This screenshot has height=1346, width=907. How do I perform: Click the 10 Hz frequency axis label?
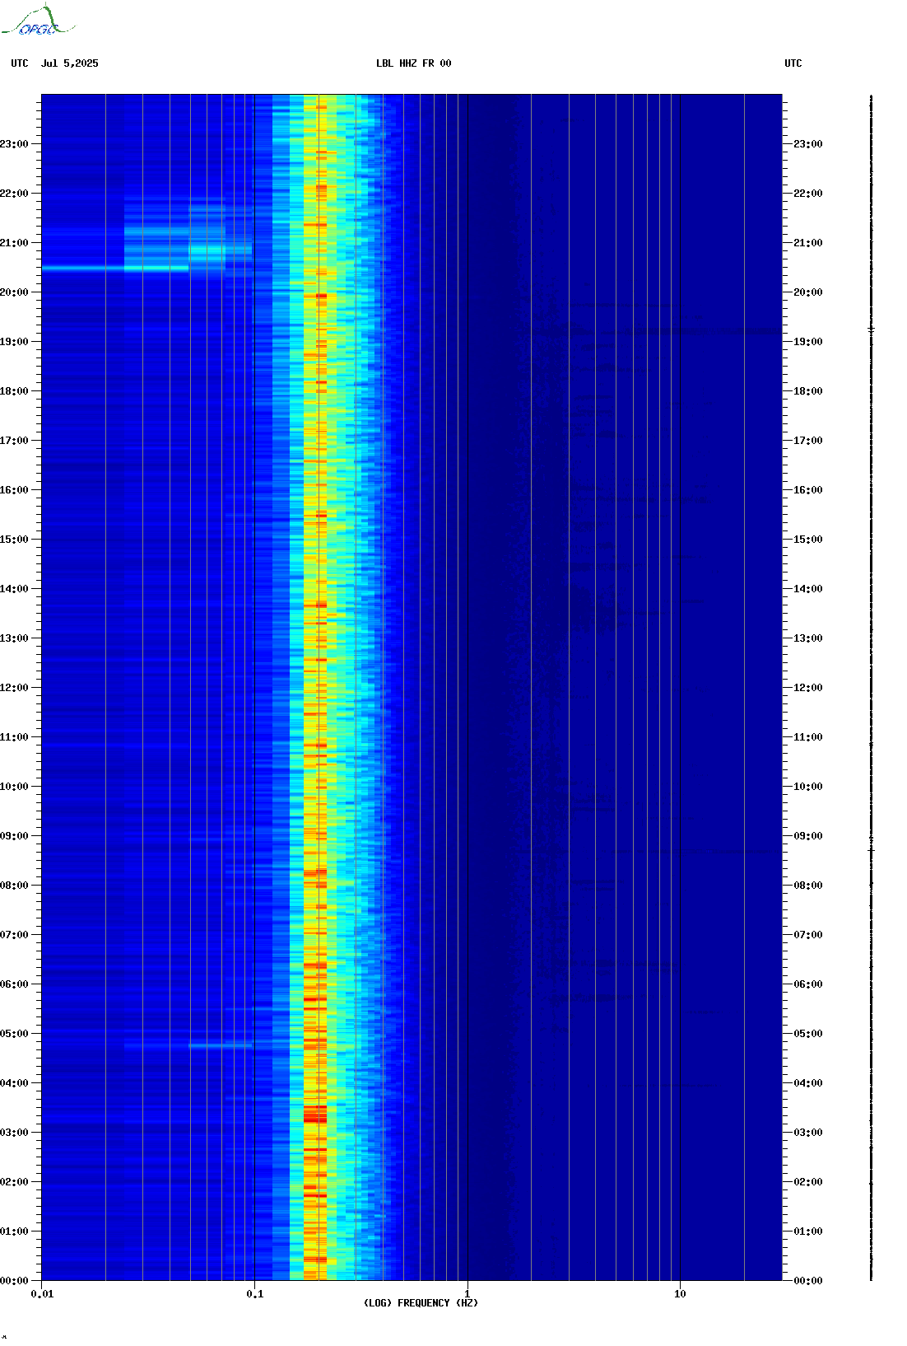[680, 1294]
